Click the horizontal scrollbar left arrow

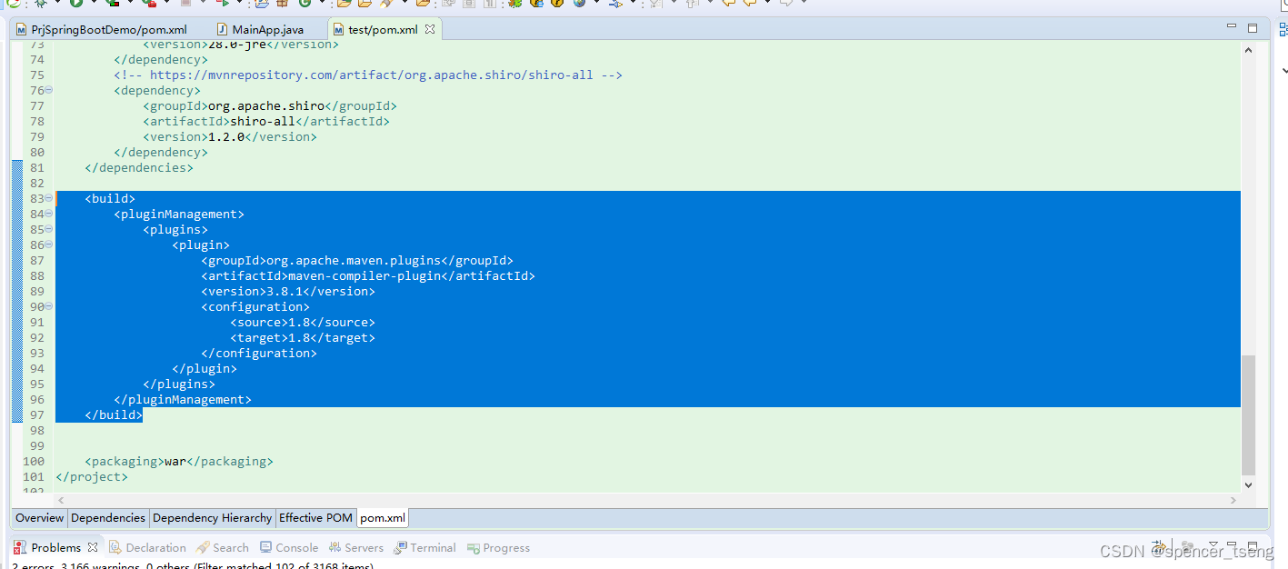(x=62, y=500)
